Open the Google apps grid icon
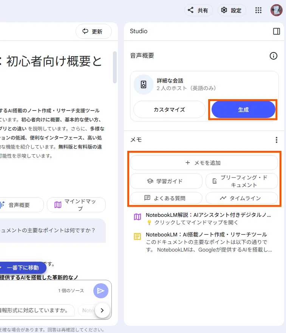Screen dimensions: 286x333 point(258,10)
